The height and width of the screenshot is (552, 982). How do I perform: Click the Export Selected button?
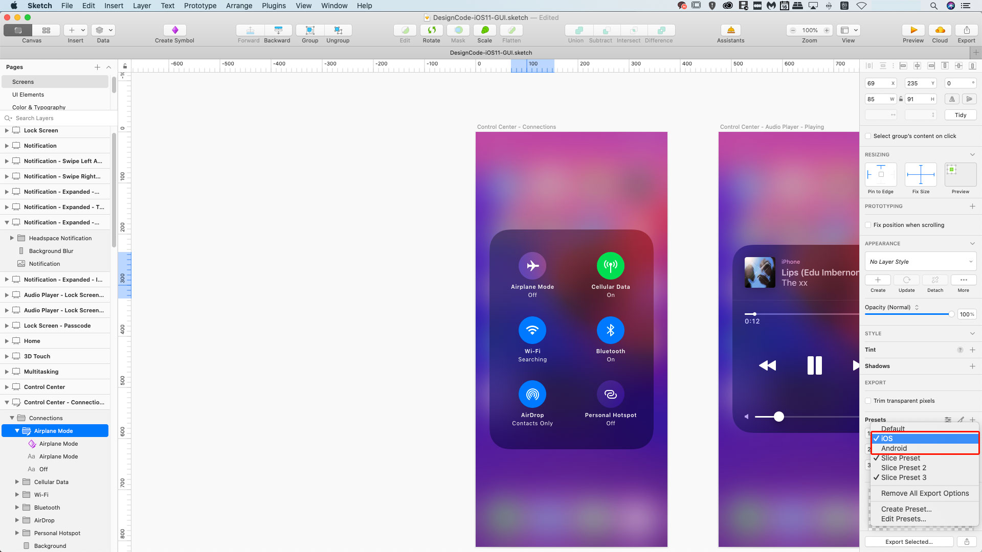point(909,542)
